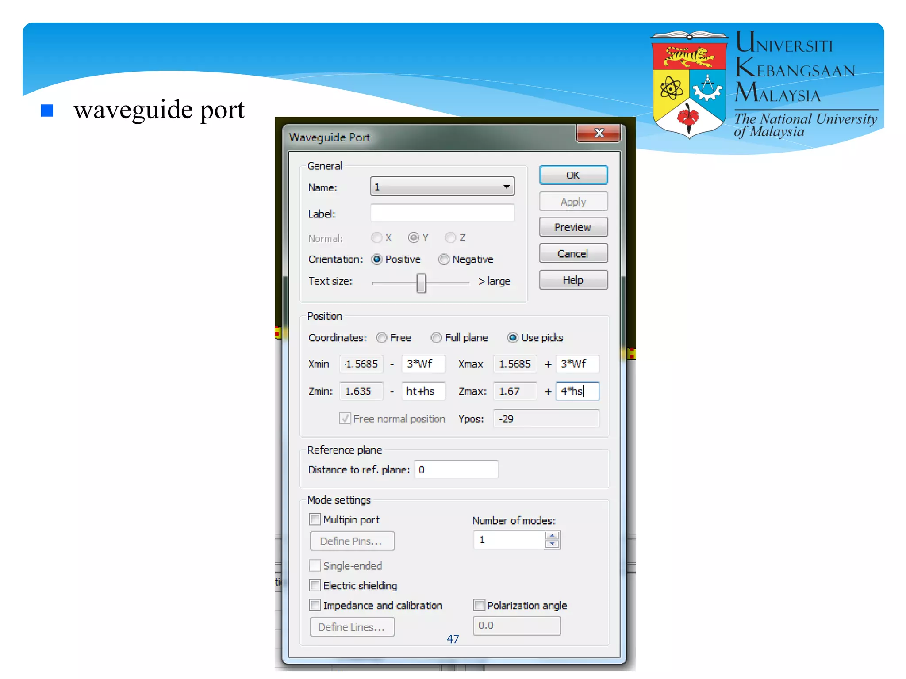
Task: Click the Text size slider handle
Action: 421,283
